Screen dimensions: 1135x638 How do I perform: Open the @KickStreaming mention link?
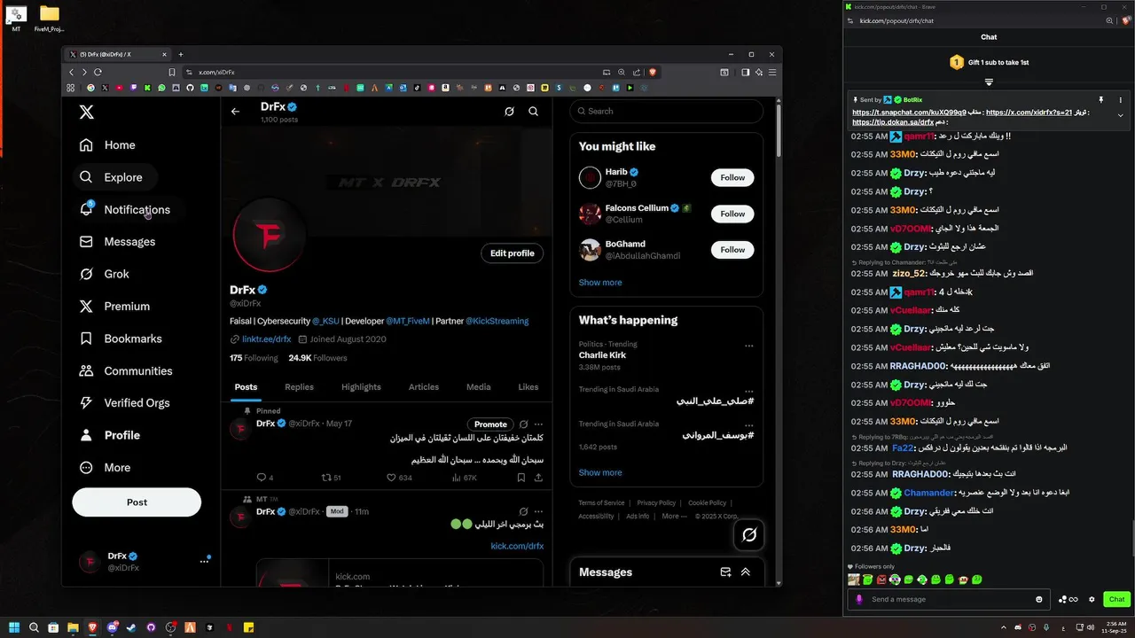[x=497, y=321]
